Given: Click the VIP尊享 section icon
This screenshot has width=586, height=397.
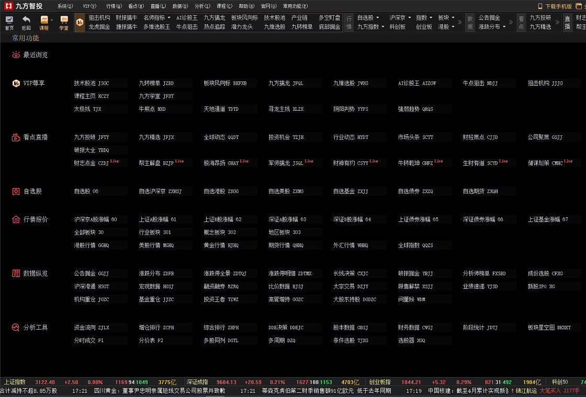Looking at the screenshot, I should [x=16, y=83].
